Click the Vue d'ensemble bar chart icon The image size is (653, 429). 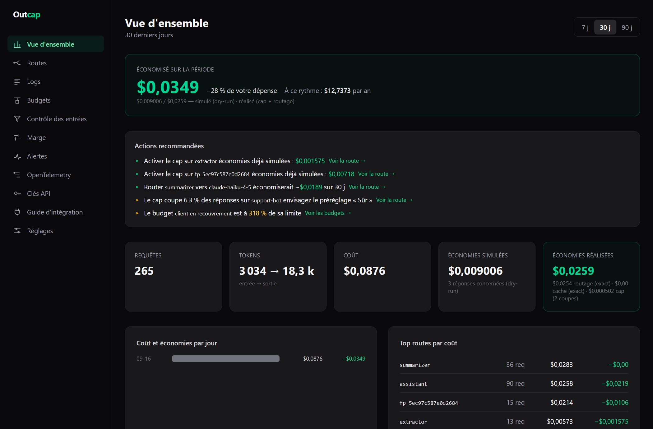click(x=17, y=44)
